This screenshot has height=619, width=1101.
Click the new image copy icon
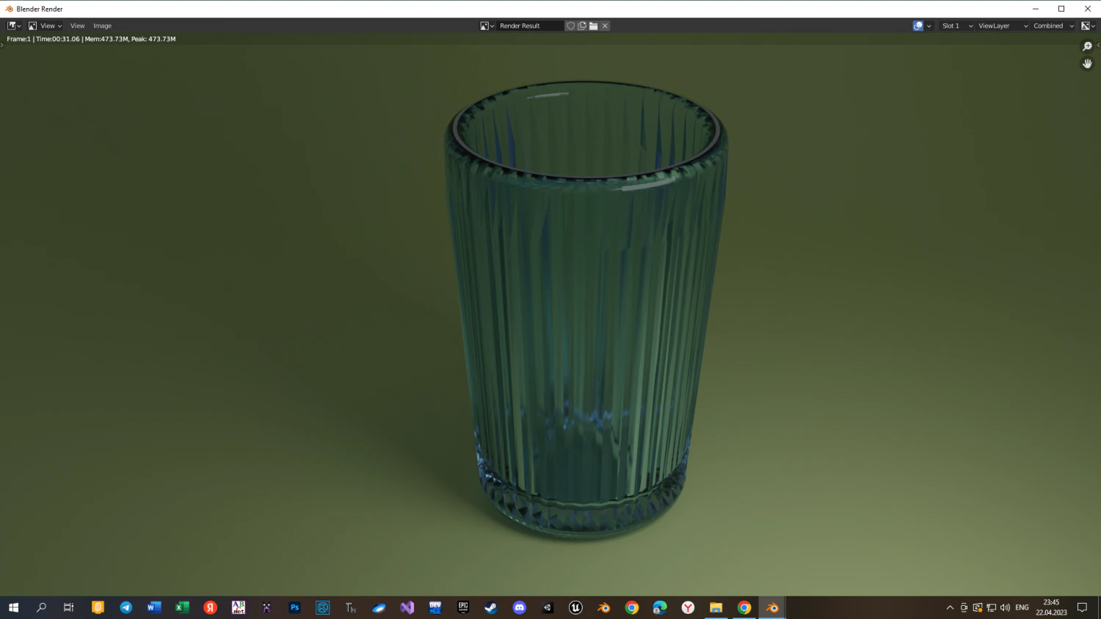point(582,26)
